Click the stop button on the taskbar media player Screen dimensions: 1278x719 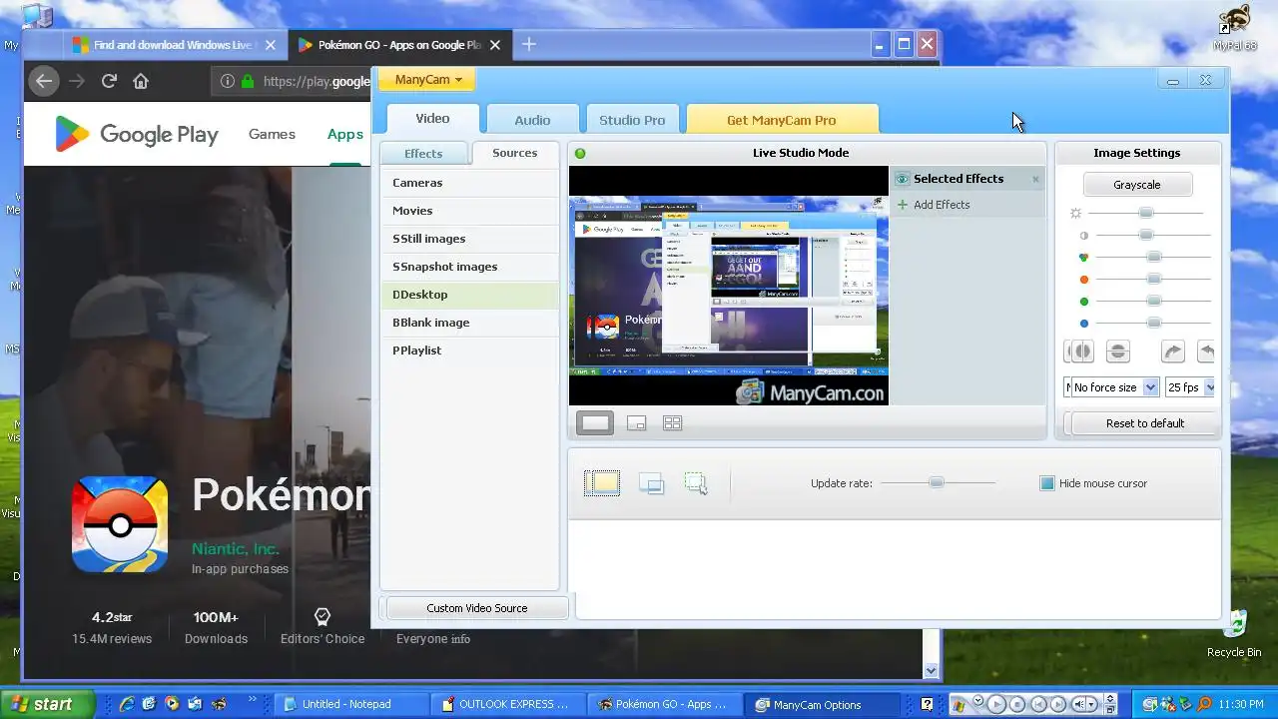pos(1016,704)
